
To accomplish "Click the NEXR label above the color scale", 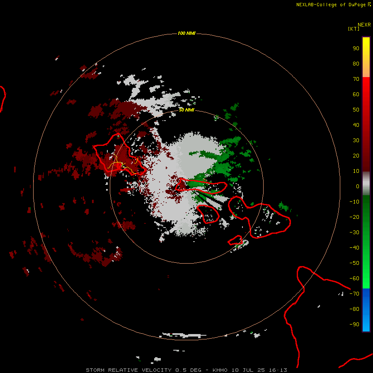I will click(364, 25).
